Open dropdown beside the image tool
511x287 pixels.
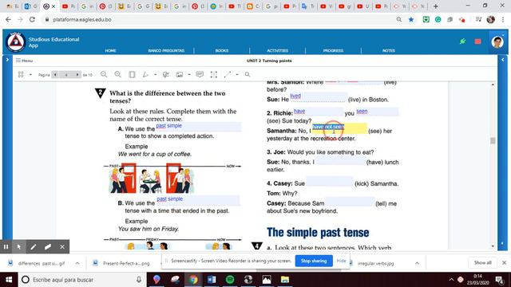[x=189, y=74]
